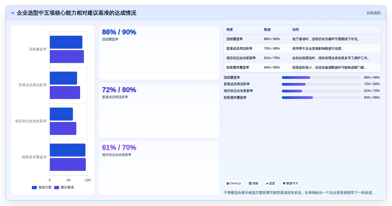Click the 候选方案 bar for 项目状态自动更新率
This screenshot has width=392, height=206.
(x=61, y=114)
